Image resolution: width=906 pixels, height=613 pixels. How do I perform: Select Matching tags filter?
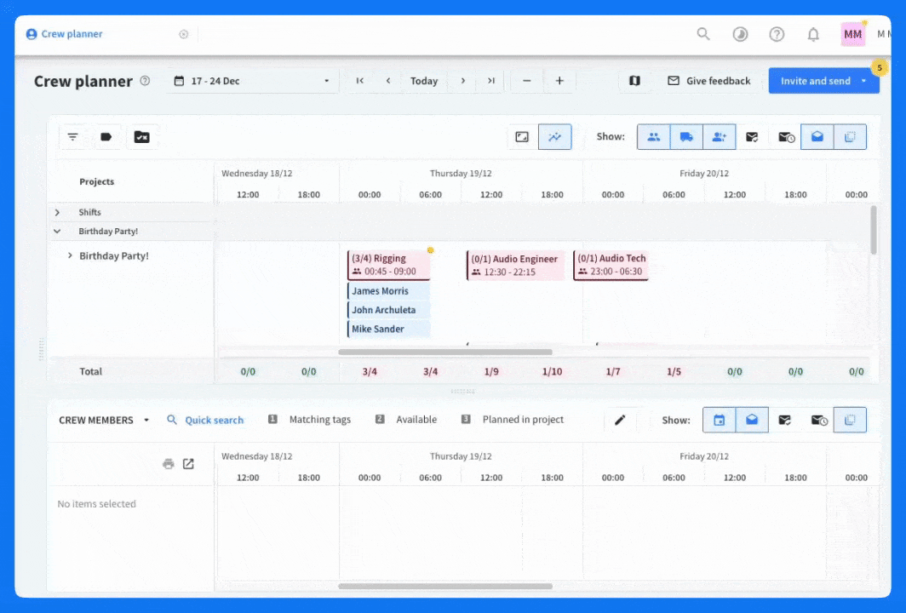pos(310,420)
